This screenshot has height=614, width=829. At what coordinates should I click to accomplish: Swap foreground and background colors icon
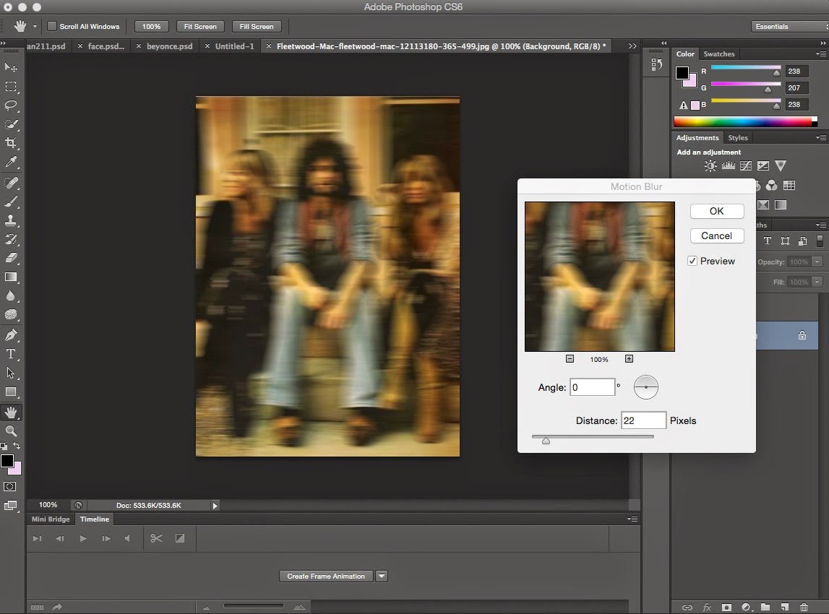point(17,446)
